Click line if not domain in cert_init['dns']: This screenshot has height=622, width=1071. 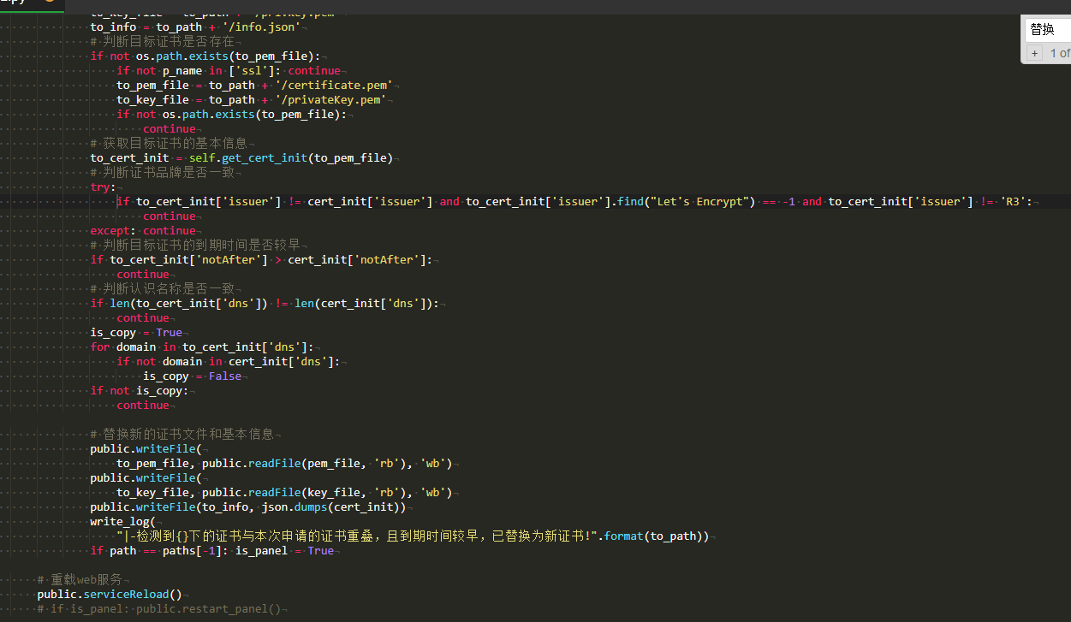[229, 362]
